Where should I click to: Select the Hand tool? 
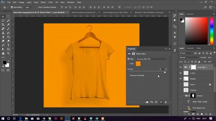(x=3, y=53)
